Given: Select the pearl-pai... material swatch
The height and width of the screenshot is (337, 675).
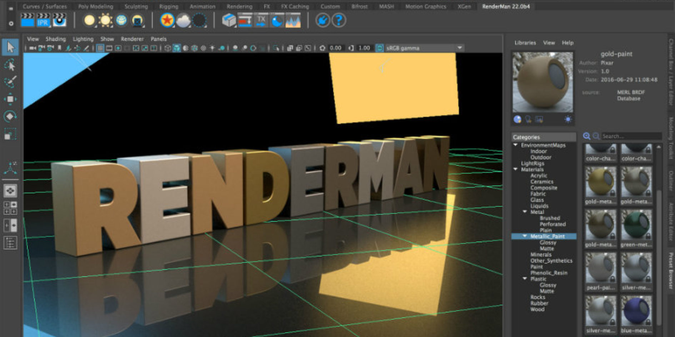Looking at the screenshot, I should (600, 272).
